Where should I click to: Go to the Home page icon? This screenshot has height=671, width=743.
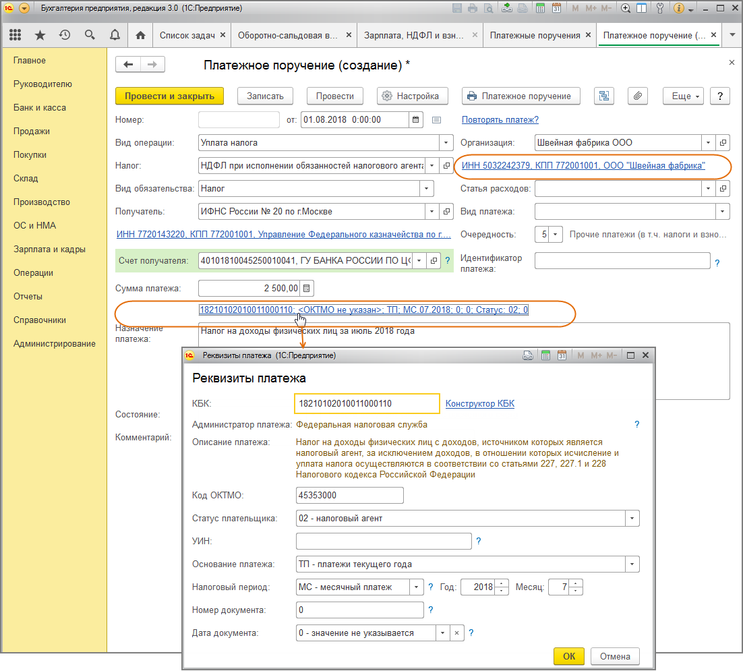(x=140, y=35)
